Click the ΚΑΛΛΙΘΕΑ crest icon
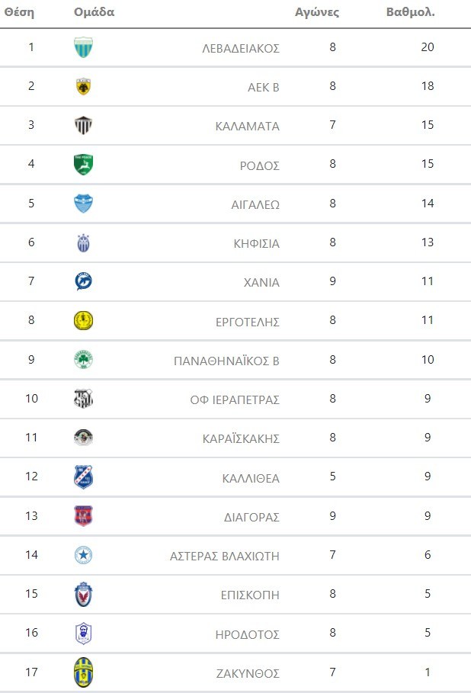The width and height of the screenshot is (471, 693). [83, 477]
